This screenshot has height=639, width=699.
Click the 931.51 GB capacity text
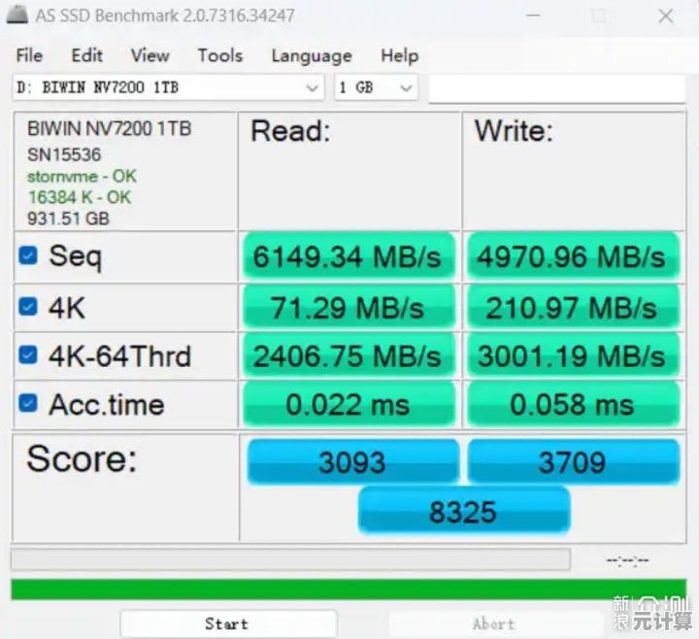point(68,219)
